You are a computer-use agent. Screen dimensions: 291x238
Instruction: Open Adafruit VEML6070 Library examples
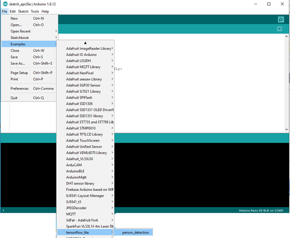[85, 153]
